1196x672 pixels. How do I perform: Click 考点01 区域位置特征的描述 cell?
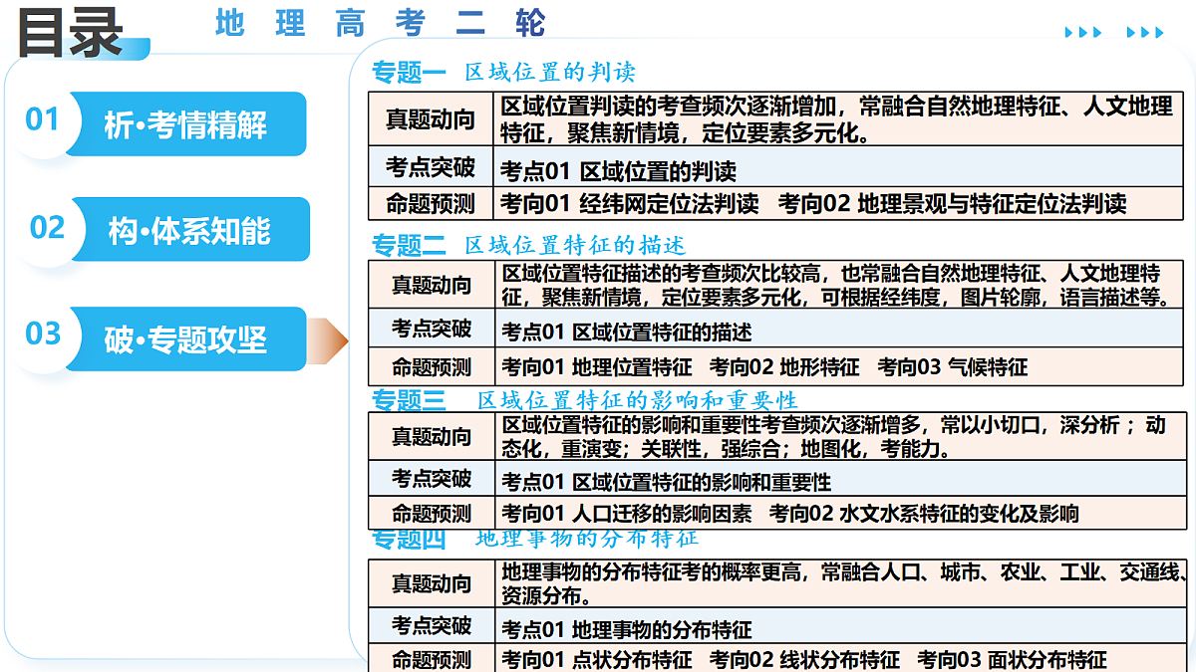839,329
